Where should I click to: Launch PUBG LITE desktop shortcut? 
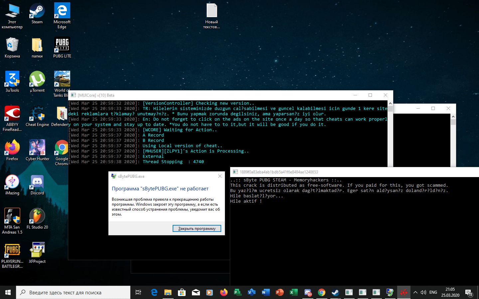[62, 48]
